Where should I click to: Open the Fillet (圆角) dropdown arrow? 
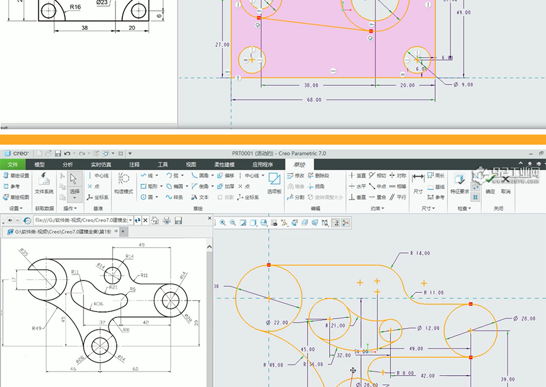[x=212, y=176]
